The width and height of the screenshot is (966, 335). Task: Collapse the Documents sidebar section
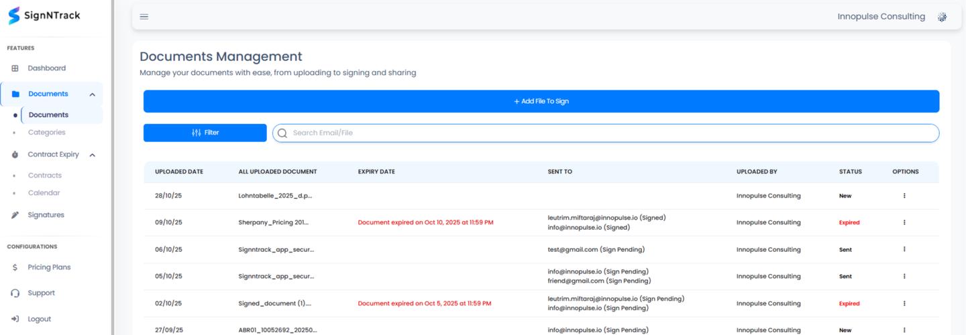pyautogui.click(x=92, y=94)
